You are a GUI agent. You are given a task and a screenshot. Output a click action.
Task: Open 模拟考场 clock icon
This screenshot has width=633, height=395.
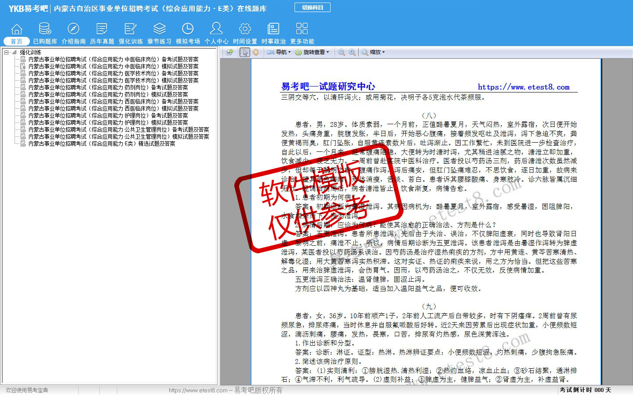(188, 29)
